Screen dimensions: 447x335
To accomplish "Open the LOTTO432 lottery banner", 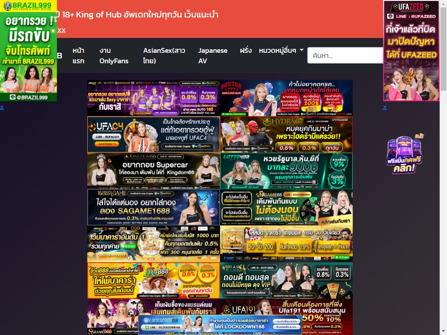I will click(x=286, y=171).
